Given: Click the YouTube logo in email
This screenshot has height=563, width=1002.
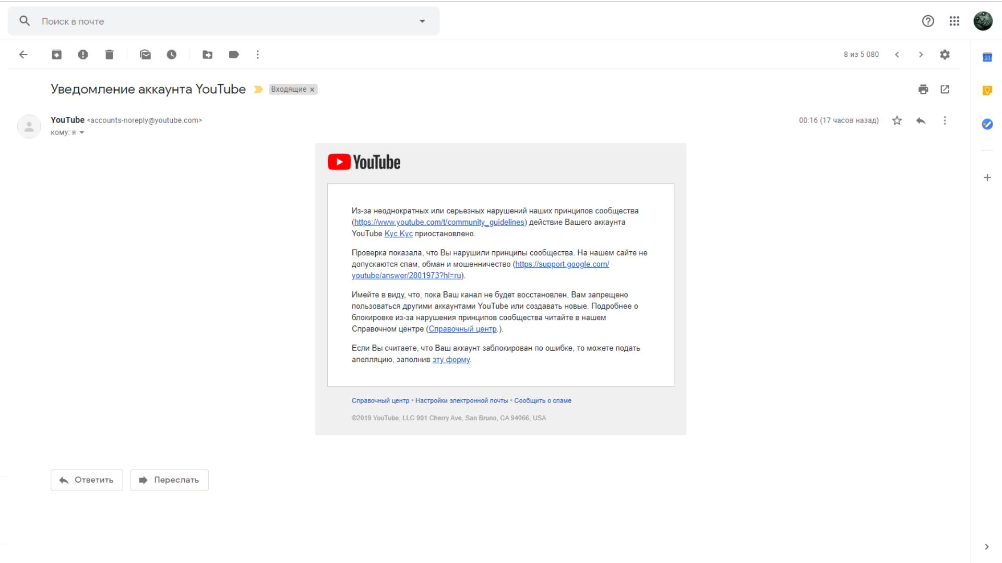Looking at the screenshot, I should (364, 162).
